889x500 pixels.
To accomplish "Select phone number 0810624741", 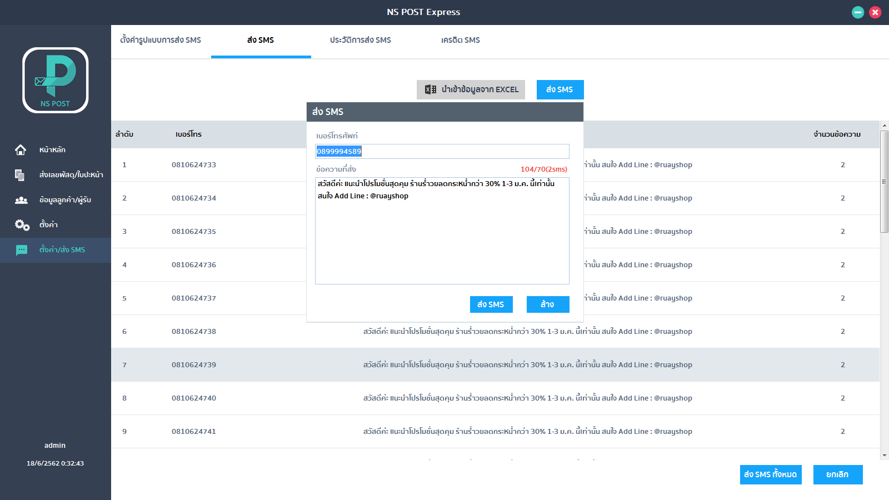I will (194, 431).
